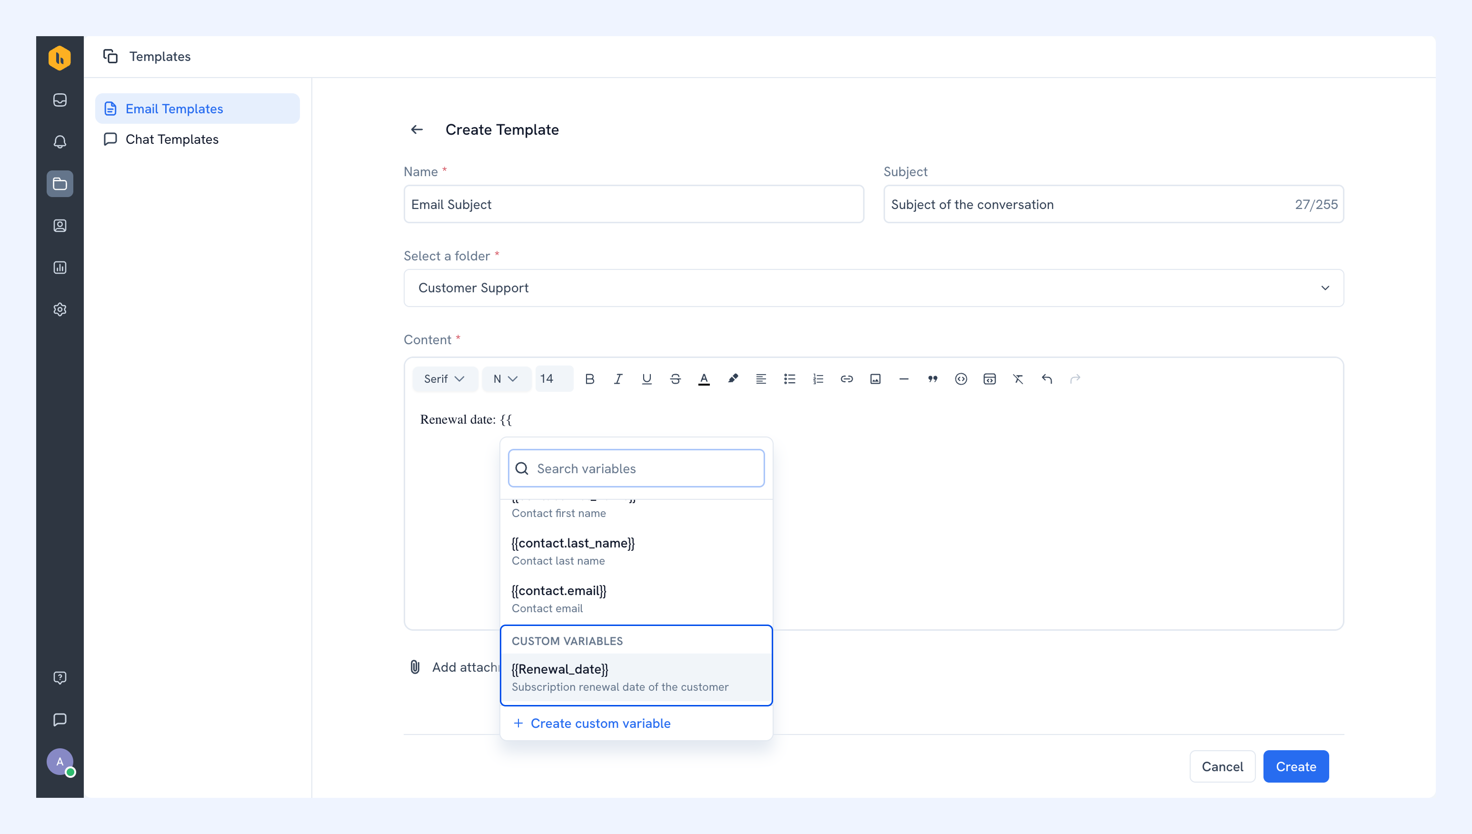Undo the last edit
The height and width of the screenshot is (834, 1472).
point(1046,378)
